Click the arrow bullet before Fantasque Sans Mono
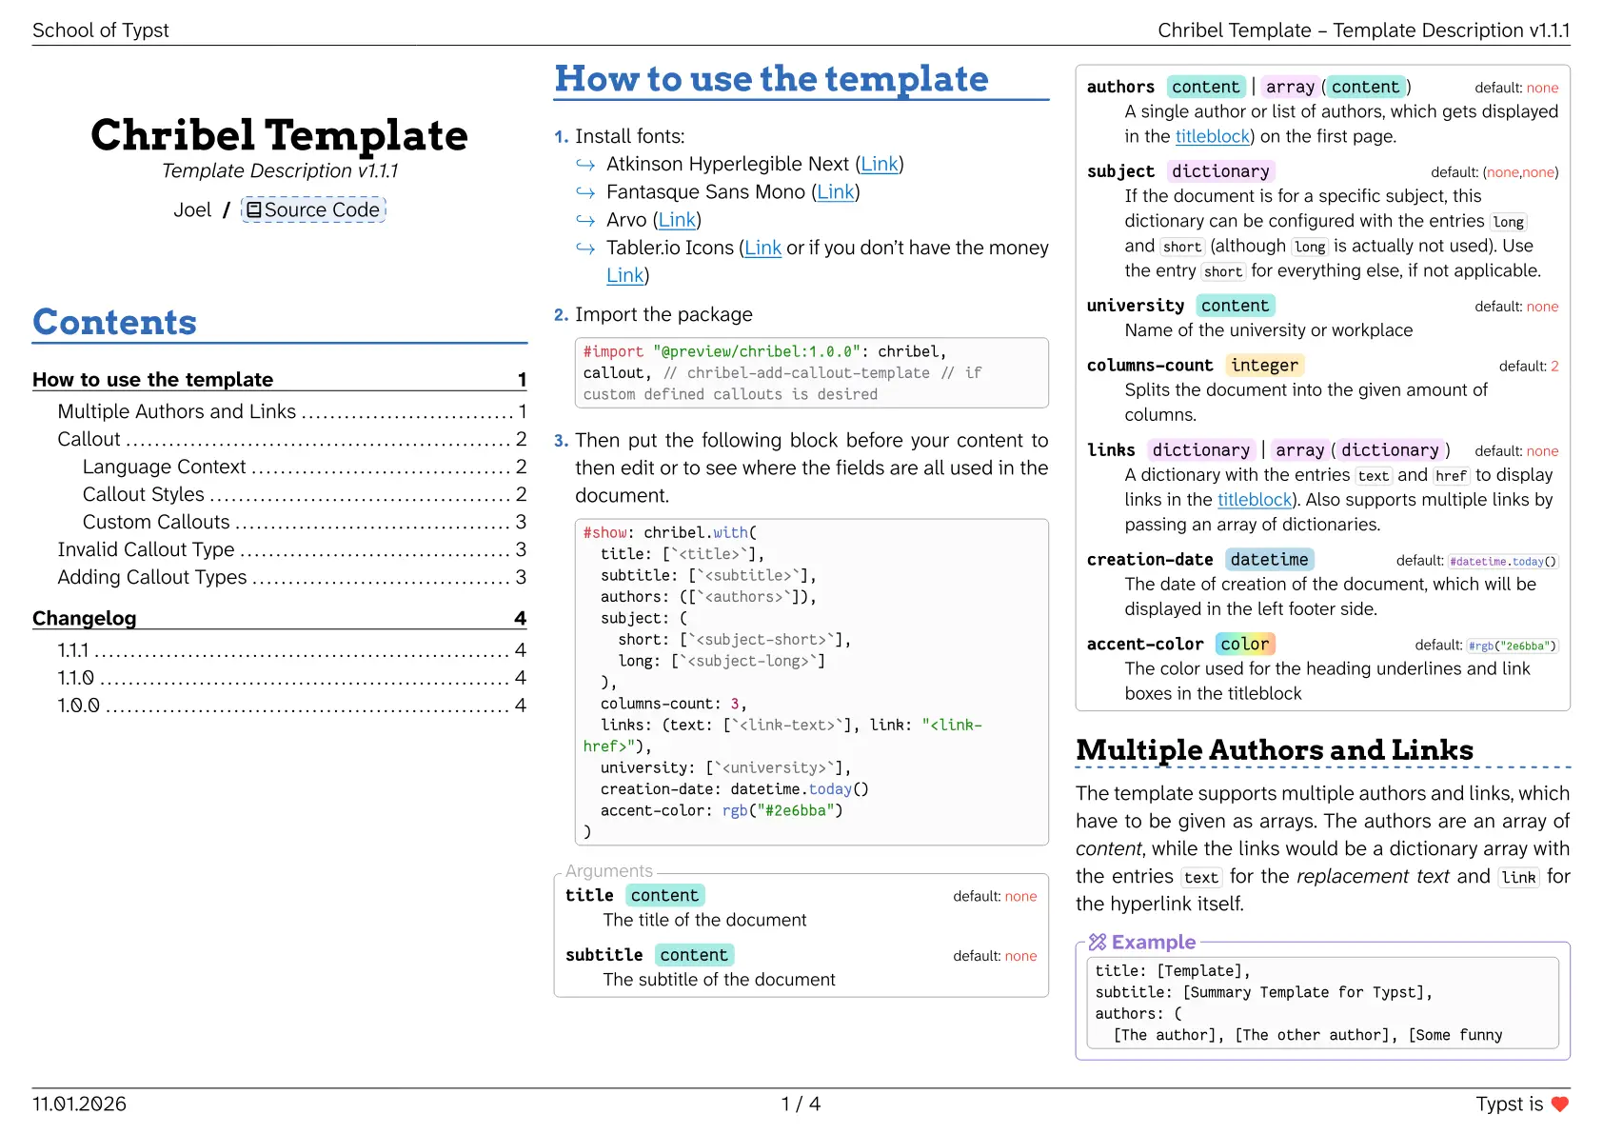This screenshot has height=1134, width=1603. coord(585,193)
